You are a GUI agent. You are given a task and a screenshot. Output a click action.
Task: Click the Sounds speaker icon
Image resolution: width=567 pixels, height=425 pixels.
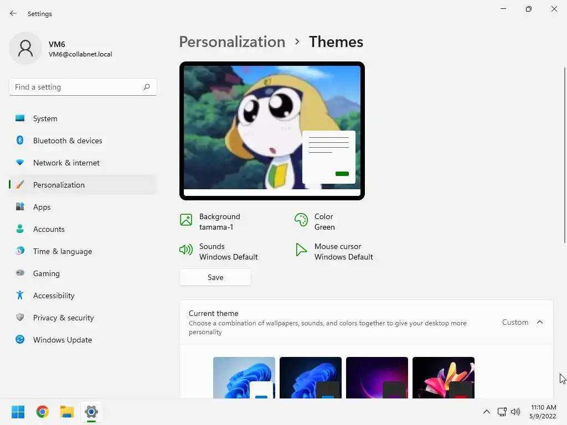(x=186, y=250)
